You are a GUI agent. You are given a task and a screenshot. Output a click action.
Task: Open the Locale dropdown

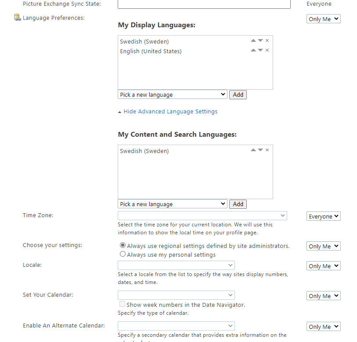point(176,266)
